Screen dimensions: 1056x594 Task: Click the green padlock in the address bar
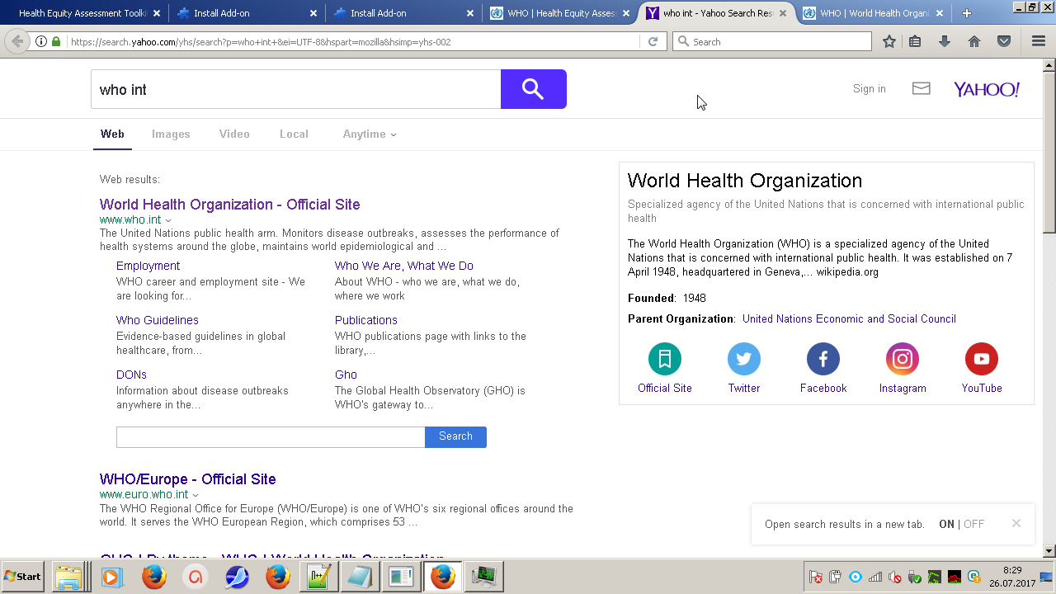click(x=56, y=41)
